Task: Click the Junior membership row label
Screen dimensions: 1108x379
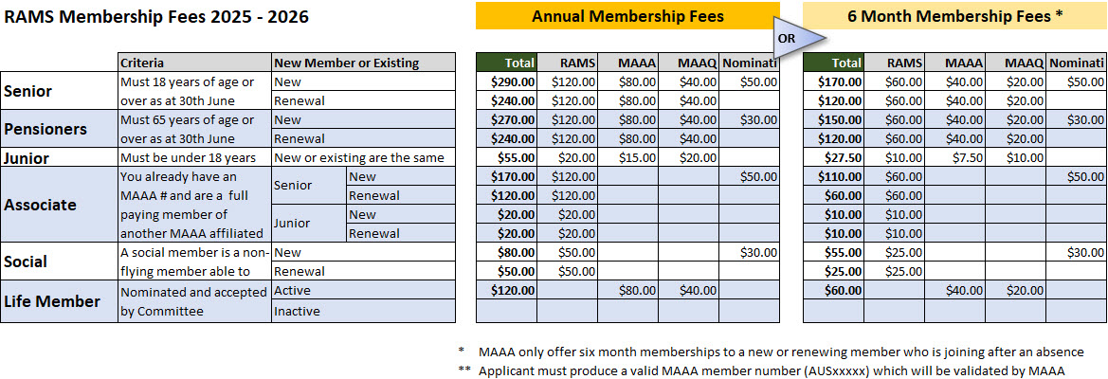Action: click(27, 158)
